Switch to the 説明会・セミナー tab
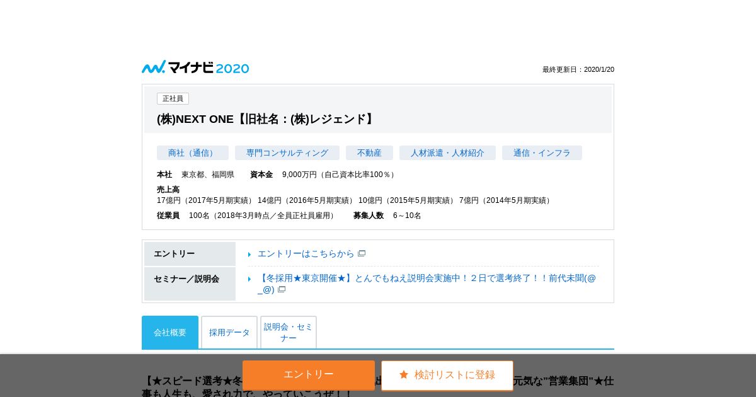Screen dimensions: 756x397 click(x=289, y=332)
